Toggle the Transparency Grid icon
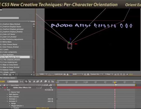 (88, 74)
